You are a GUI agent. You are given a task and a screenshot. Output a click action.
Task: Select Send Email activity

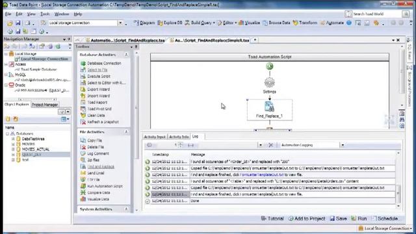(x=92, y=173)
